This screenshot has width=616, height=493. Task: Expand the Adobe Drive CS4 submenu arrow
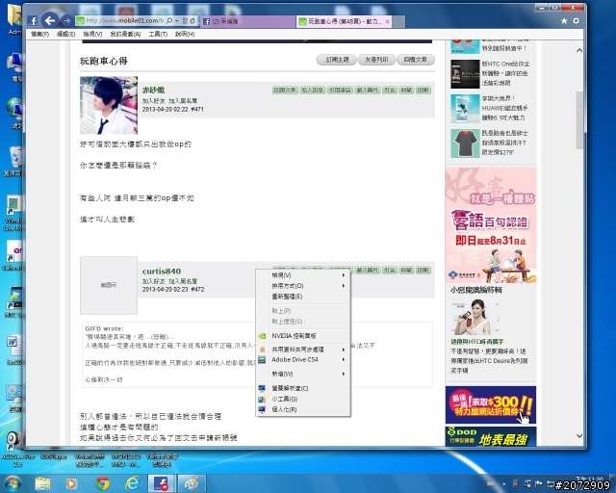click(344, 360)
